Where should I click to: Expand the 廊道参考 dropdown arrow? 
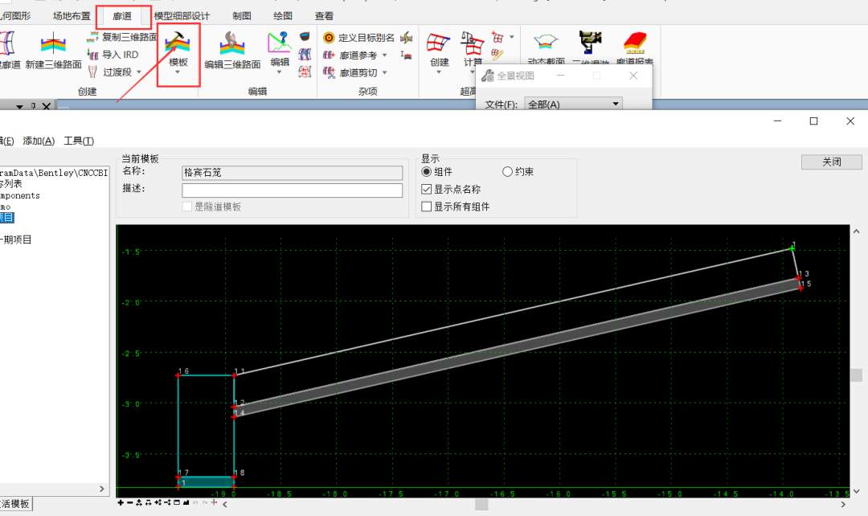(x=386, y=55)
